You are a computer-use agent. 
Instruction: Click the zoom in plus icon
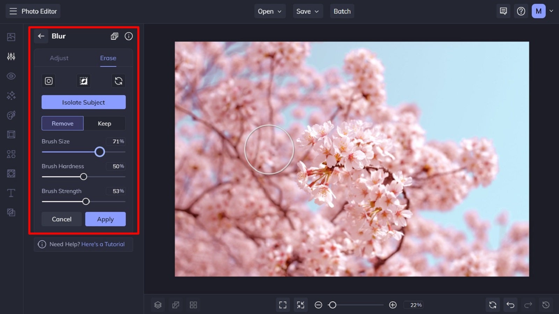(393, 305)
